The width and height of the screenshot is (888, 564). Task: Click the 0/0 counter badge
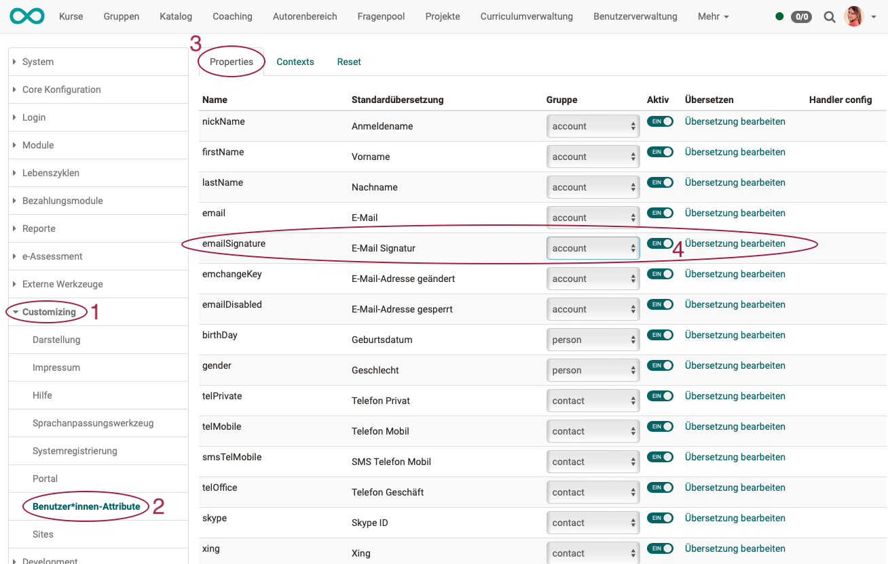click(x=801, y=17)
